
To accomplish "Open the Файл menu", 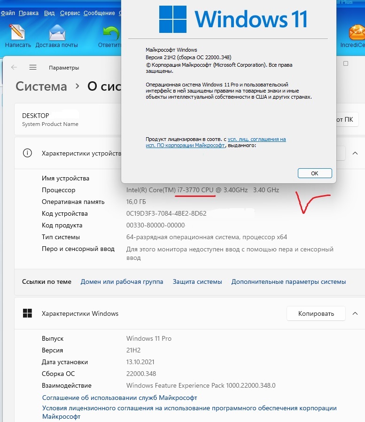I will point(8,13).
